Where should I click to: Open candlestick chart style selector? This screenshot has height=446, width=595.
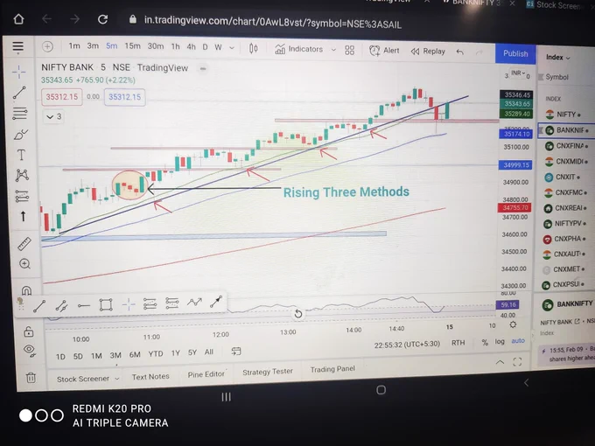(x=254, y=49)
